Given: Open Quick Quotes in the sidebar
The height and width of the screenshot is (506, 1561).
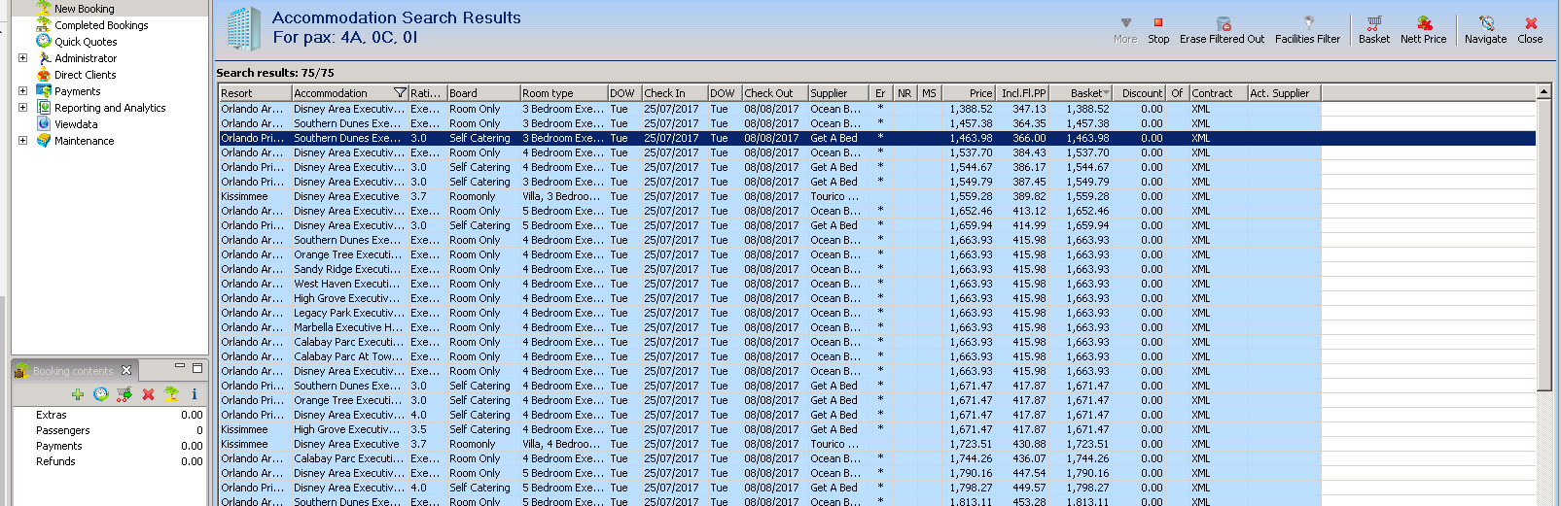Looking at the screenshot, I should pyautogui.click(x=86, y=42).
